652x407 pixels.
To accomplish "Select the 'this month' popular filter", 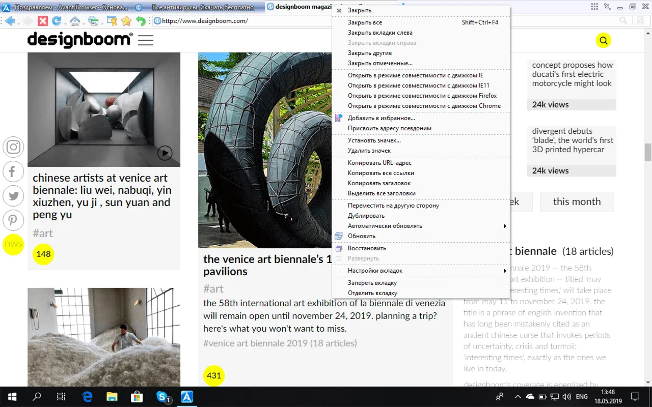I will tap(577, 202).
